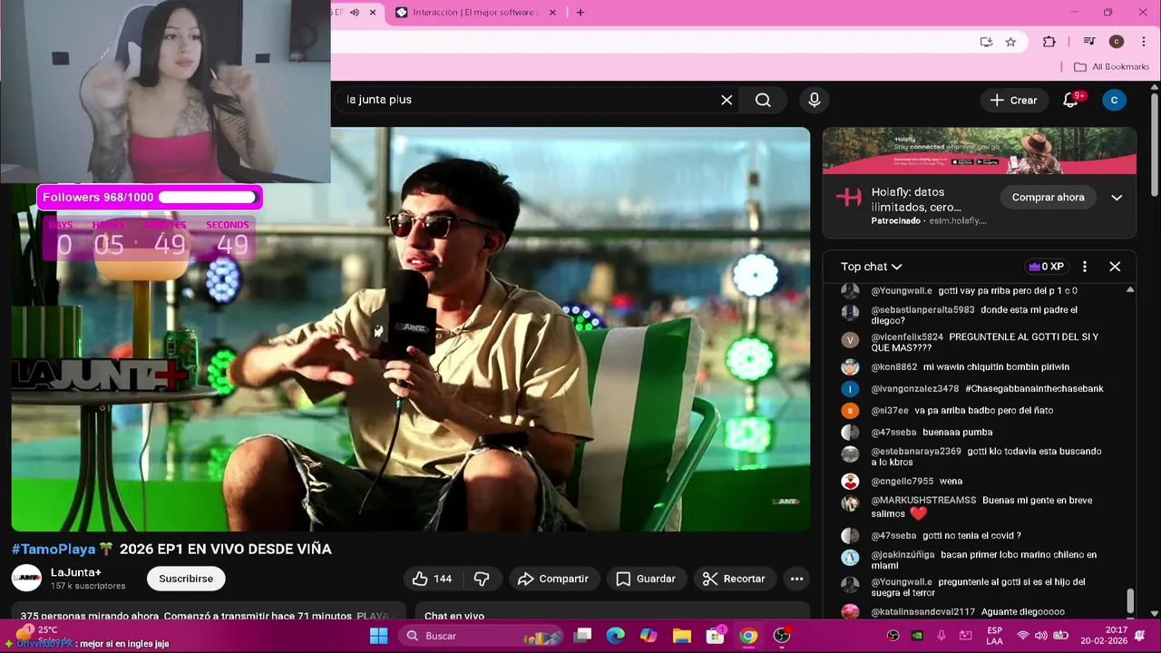Click the Chrome address bar
This screenshot has width=1161, height=653.
tap(653, 42)
